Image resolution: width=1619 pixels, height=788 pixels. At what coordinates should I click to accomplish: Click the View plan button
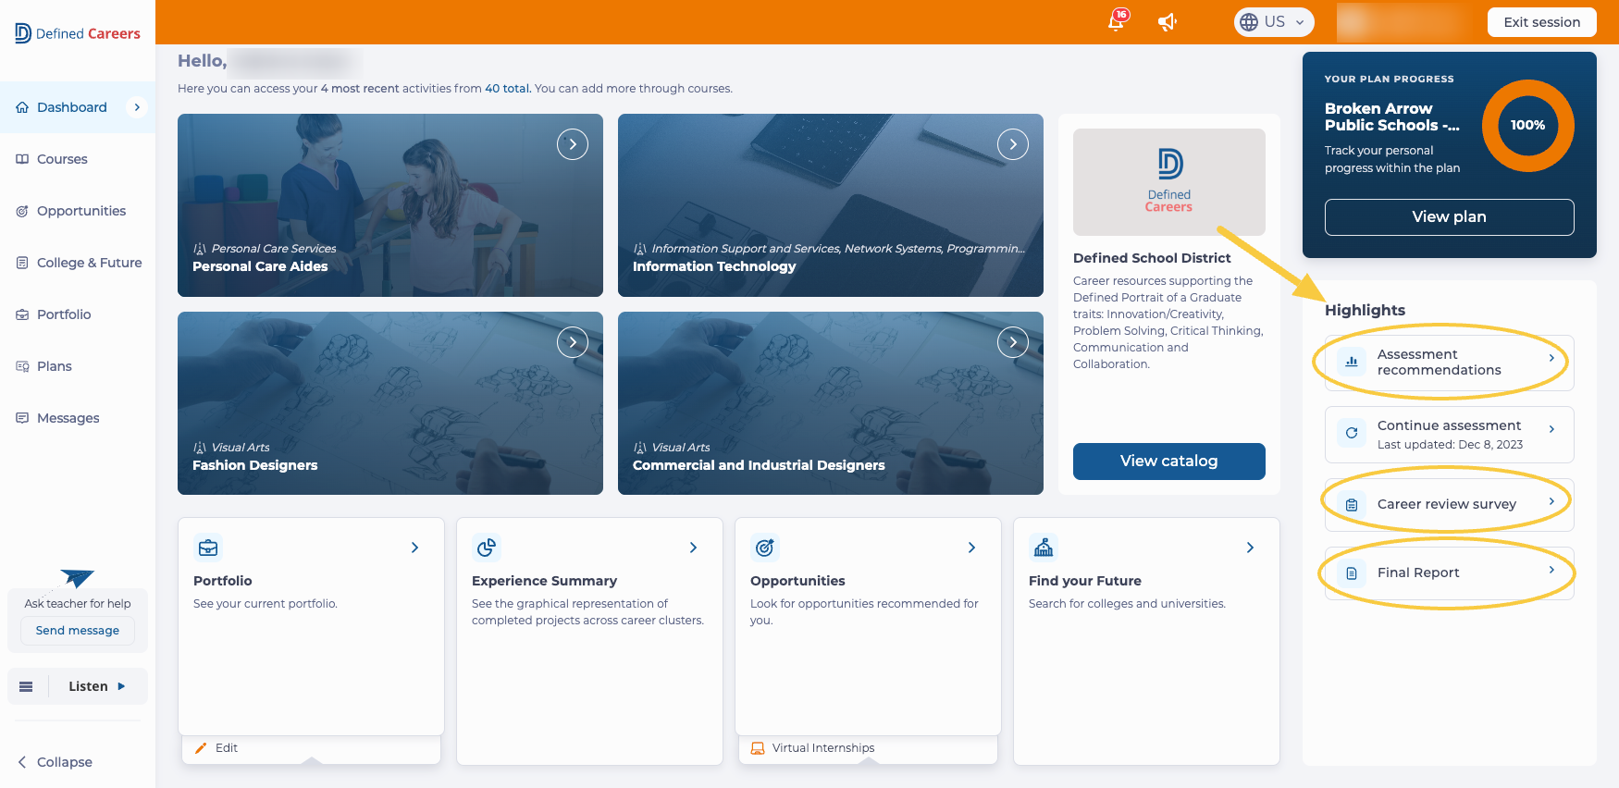(x=1449, y=217)
